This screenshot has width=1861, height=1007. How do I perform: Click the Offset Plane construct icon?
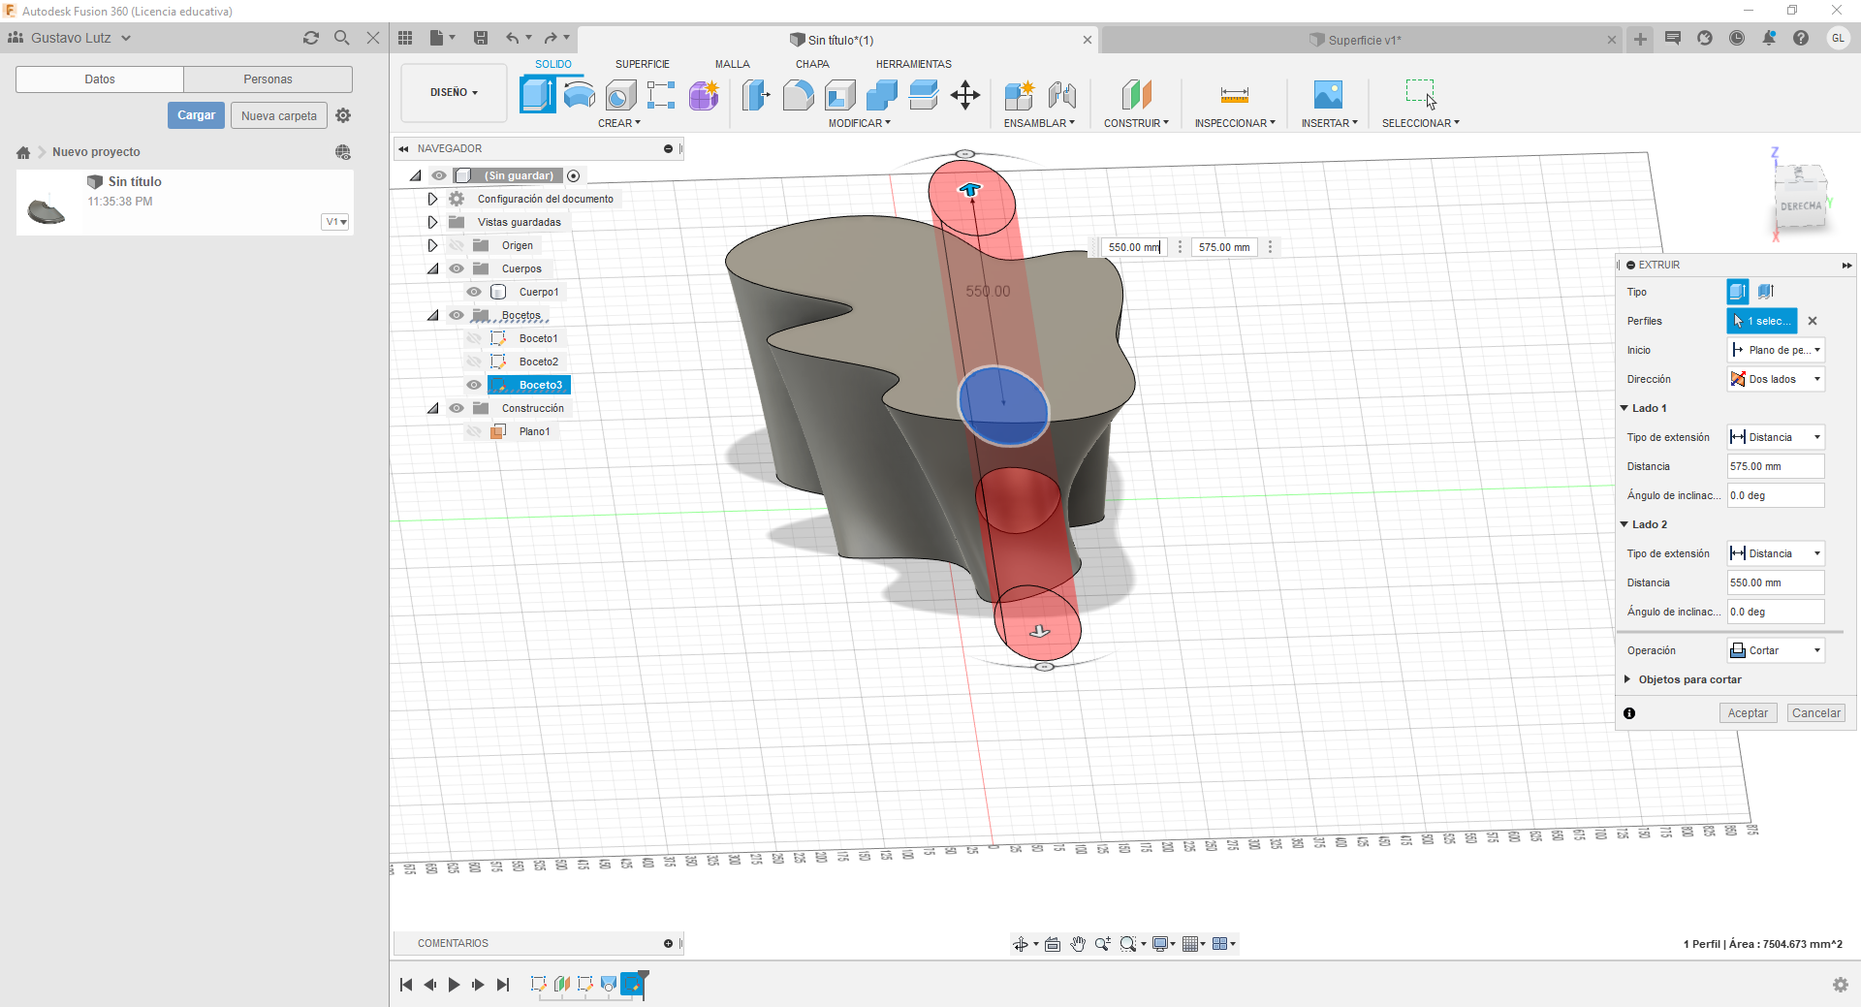click(1136, 95)
